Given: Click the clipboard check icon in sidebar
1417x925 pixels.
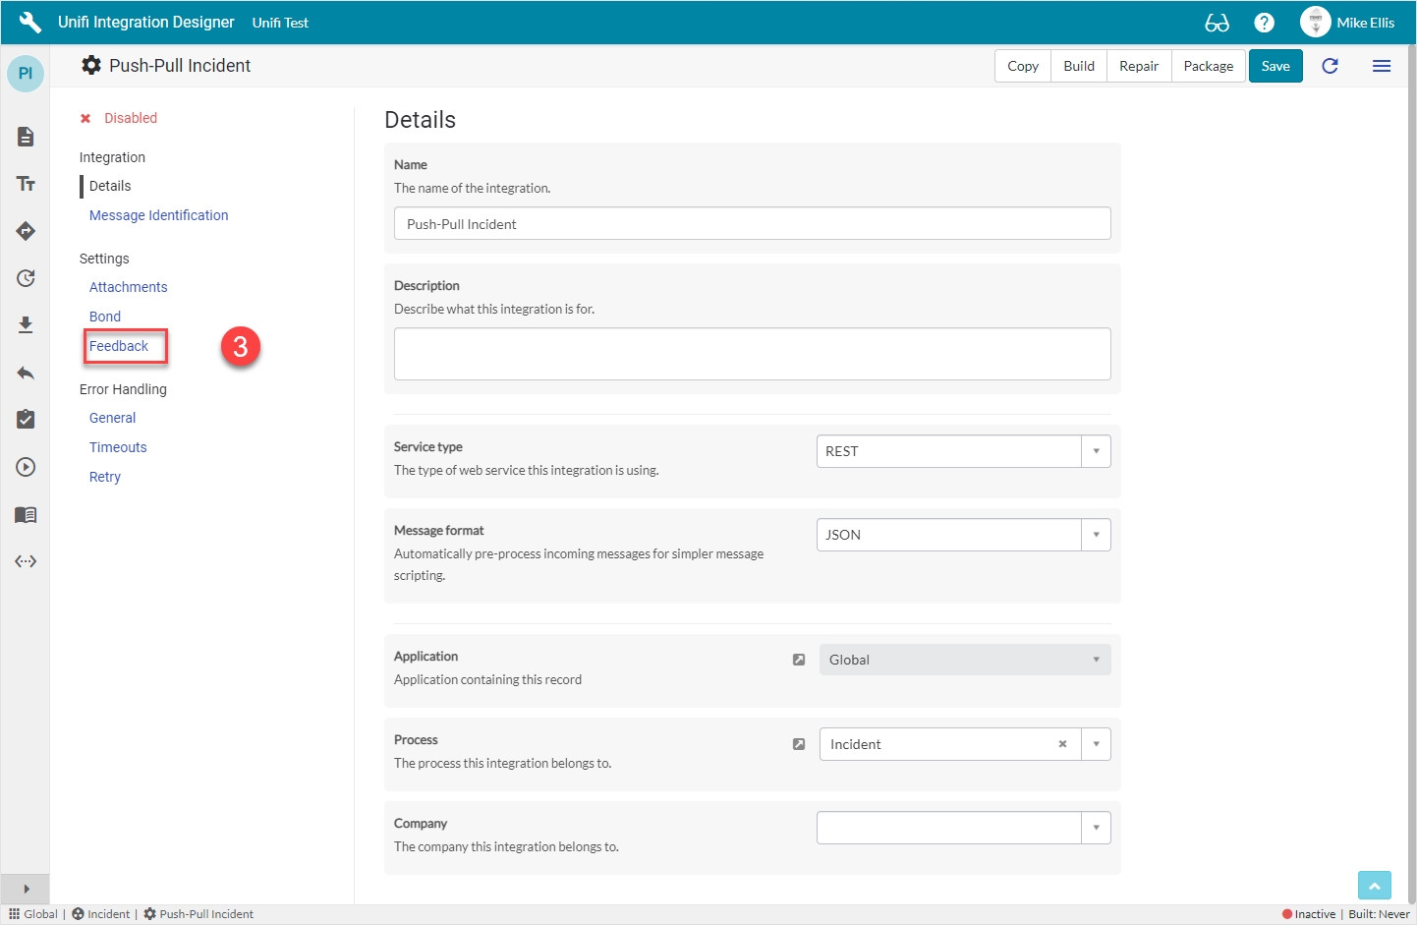Looking at the screenshot, I should tap(26, 420).
